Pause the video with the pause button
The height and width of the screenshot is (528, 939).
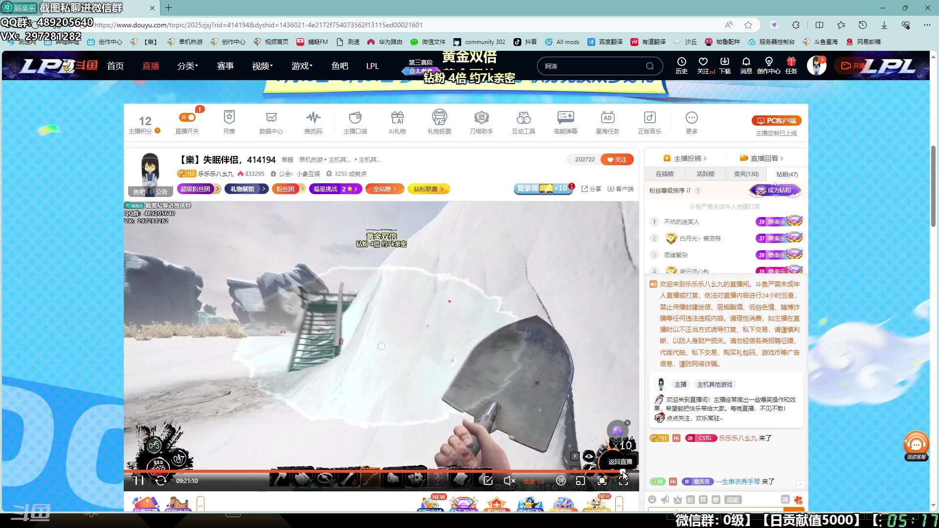pos(139,481)
